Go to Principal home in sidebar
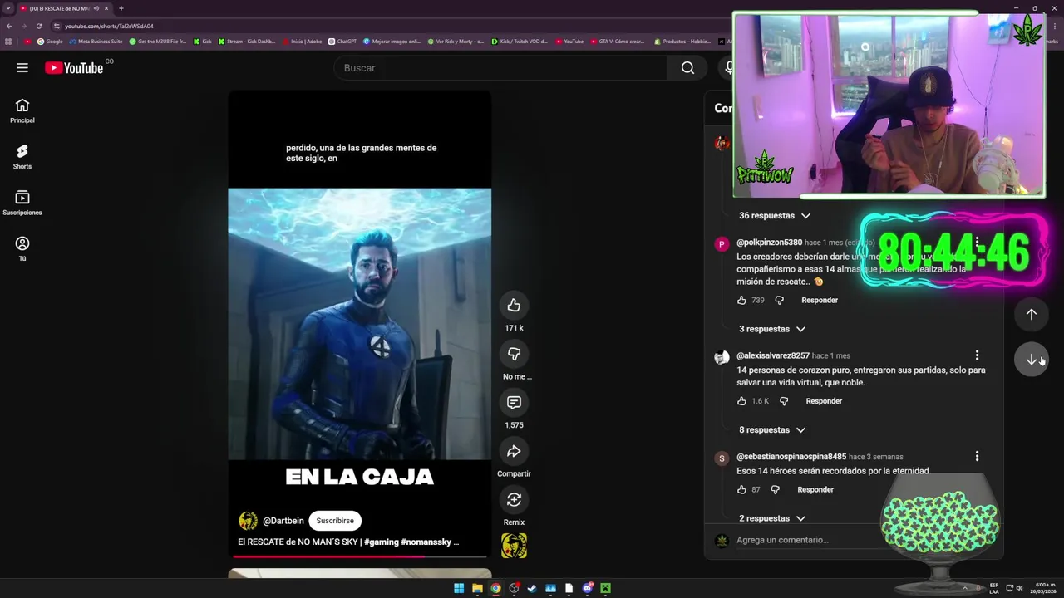The width and height of the screenshot is (1064, 598). pos(22,111)
